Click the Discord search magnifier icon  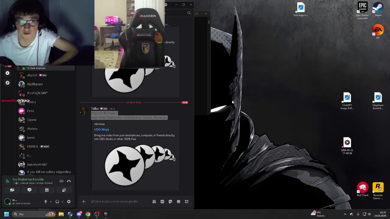click(189, 13)
